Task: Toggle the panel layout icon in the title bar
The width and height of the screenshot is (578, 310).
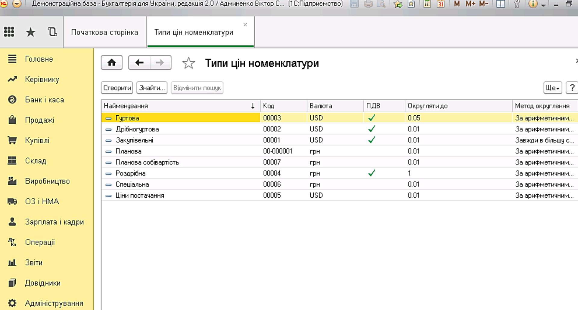Action: click(500, 4)
